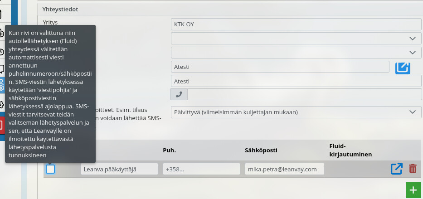Click the plus-circle icon in the left sidebar
The width and height of the screenshot is (423, 199).
pyautogui.click(x=2, y=34)
